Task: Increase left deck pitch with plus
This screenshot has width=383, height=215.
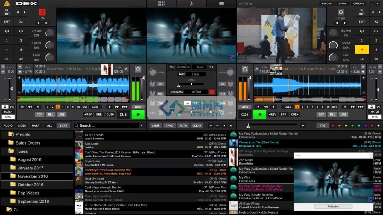Action: point(3,72)
